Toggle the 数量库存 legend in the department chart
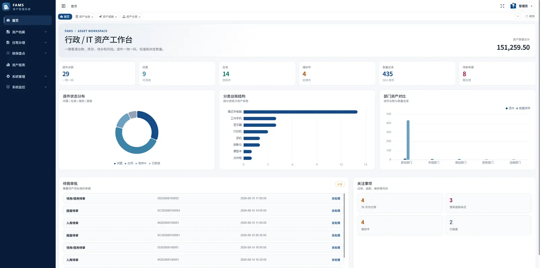Viewport: 540px width, 268px height. pyautogui.click(x=523, y=108)
